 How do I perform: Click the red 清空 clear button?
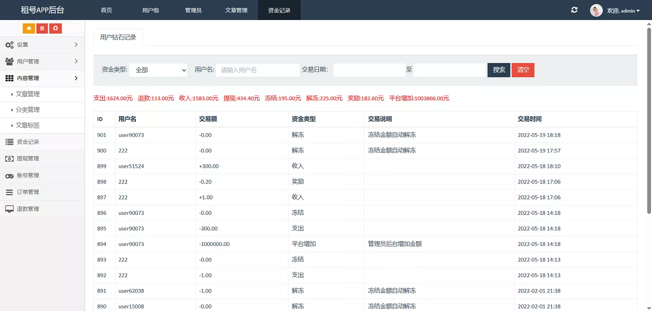(x=523, y=70)
